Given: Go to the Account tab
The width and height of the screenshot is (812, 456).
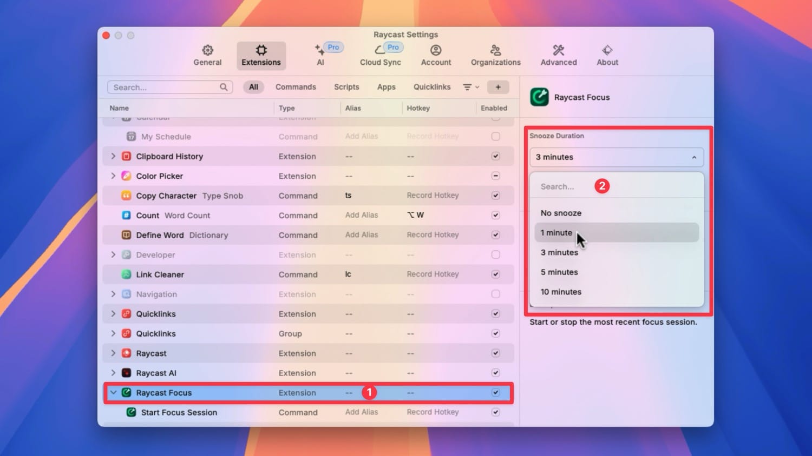Looking at the screenshot, I should (436, 56).
